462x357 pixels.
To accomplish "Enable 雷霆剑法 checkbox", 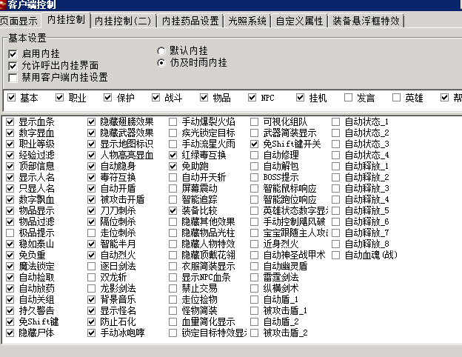I will (x=254, y=278).
